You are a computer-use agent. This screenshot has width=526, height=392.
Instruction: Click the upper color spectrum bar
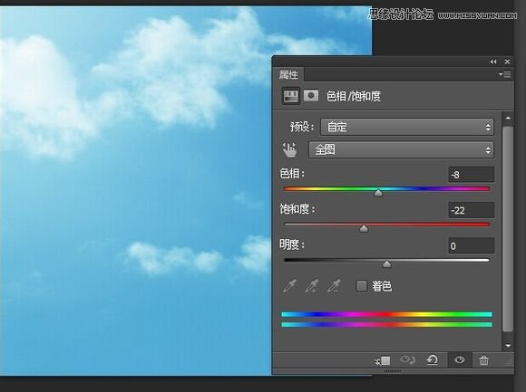(x=386, y=314)
